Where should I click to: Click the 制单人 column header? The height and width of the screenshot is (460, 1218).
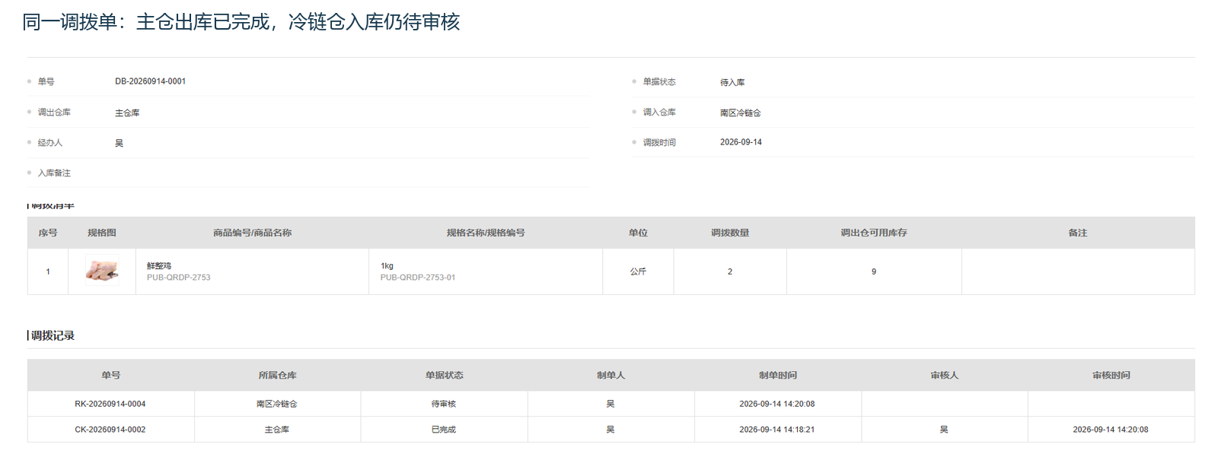(611, 375)
